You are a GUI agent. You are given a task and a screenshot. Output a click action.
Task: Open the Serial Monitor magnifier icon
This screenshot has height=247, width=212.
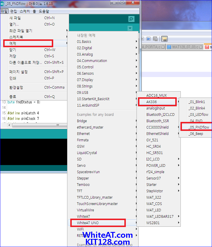click(x=131, y=19)
